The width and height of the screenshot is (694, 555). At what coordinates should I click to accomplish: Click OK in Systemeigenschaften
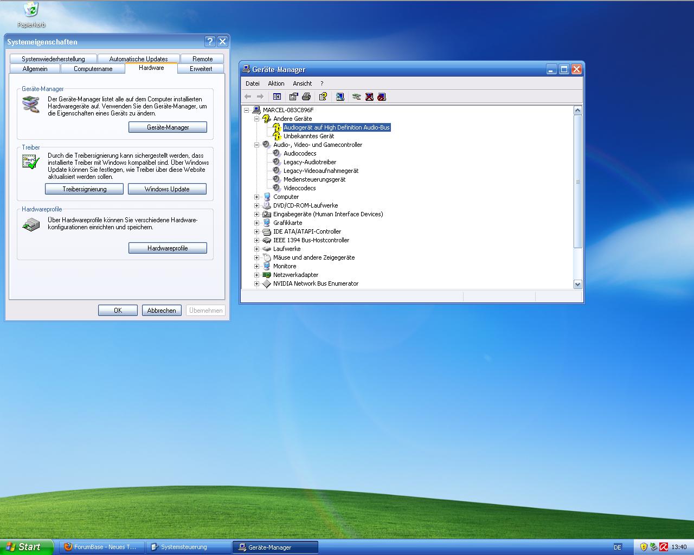point(118,311)
